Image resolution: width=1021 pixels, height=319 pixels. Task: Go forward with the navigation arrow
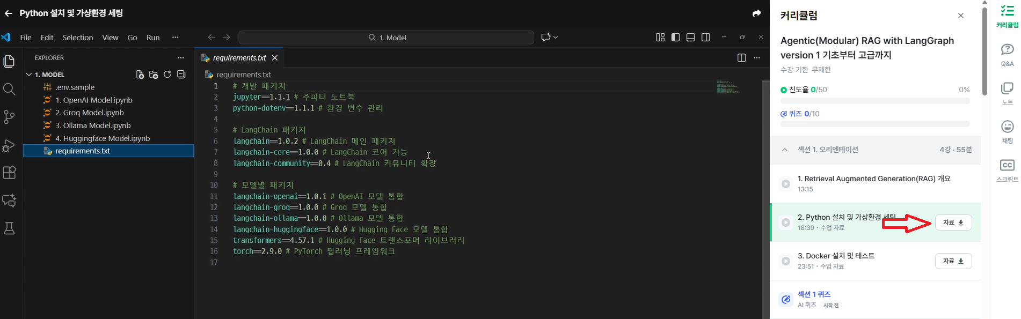click(x=227, y=38)
